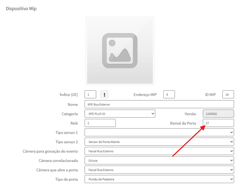Open the Tipo de porta dropdown

[x=159, y=179]
